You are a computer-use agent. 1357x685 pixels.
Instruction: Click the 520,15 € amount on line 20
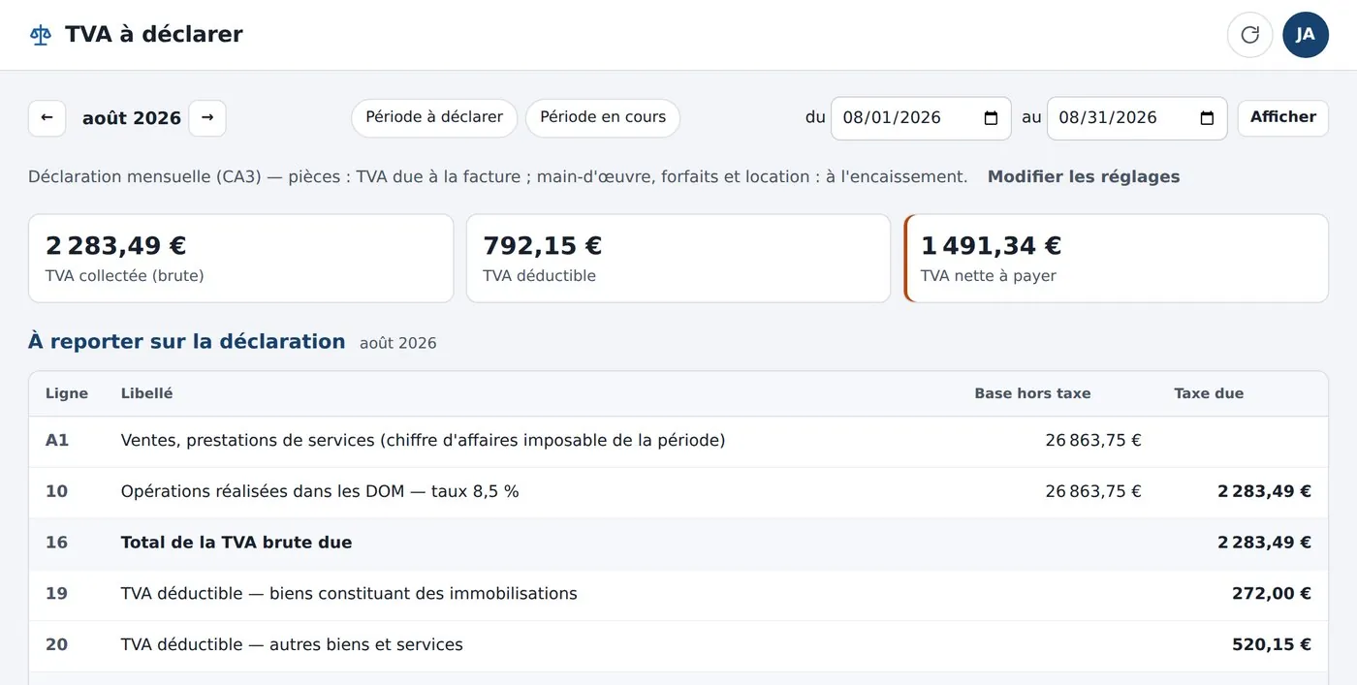point(1272,644)
